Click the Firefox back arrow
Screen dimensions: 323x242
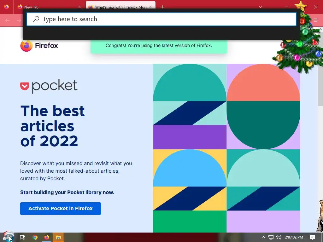(8, 20)
